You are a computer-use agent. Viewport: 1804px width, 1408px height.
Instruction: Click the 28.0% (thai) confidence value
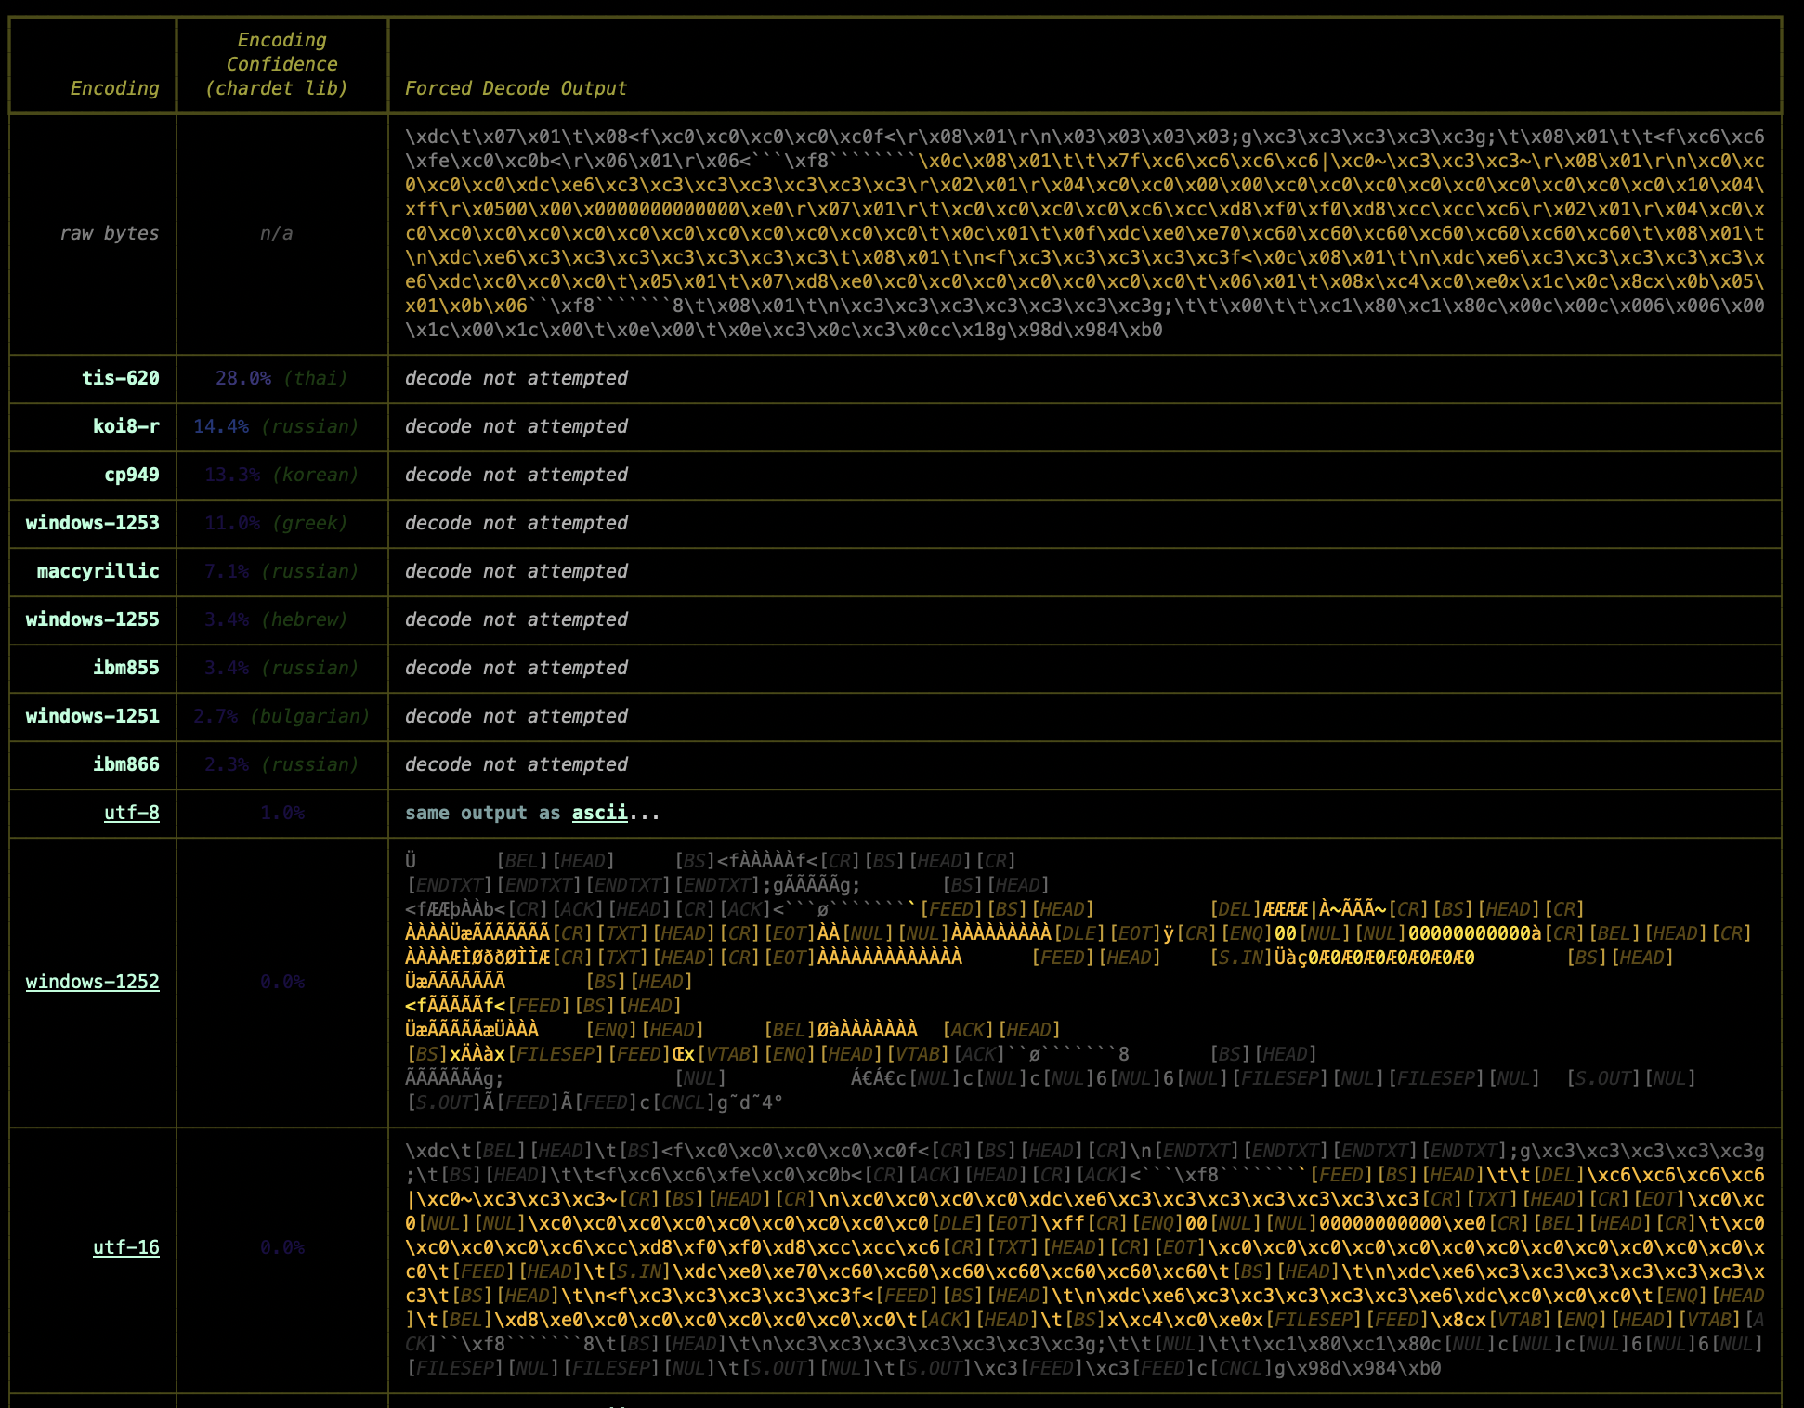tap(281, 378)
